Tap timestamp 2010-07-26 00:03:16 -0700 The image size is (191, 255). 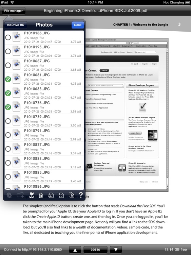click(42, 153)
